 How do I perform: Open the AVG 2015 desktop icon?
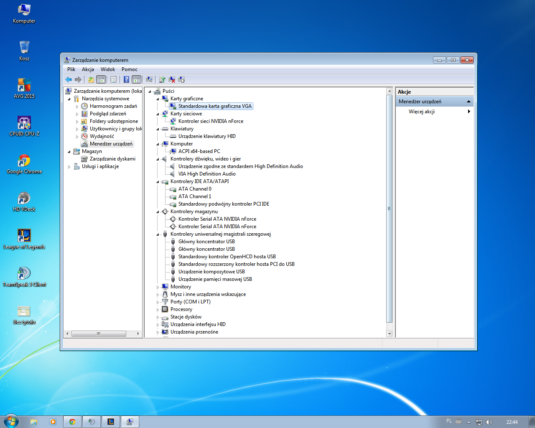coord(24,88)
